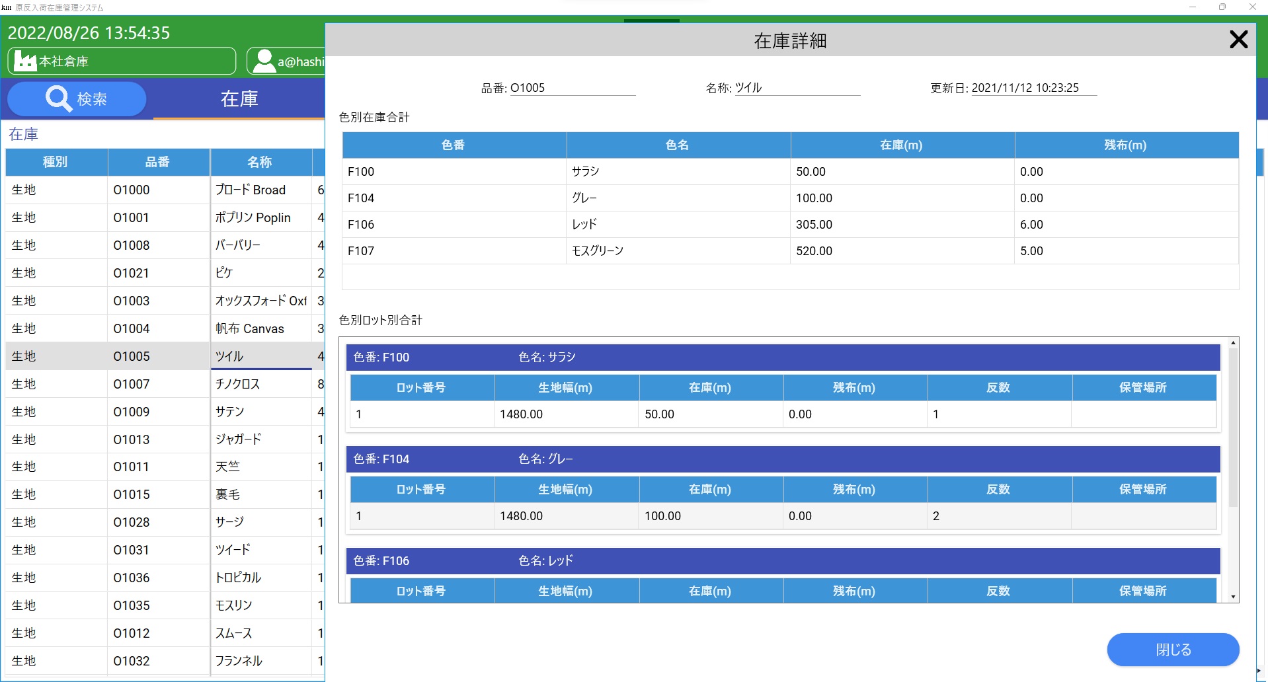The height and width of the screenshot is (682, 1268).
Task: Select row O1036 トロピカル
Action: [x=165, y=578]
